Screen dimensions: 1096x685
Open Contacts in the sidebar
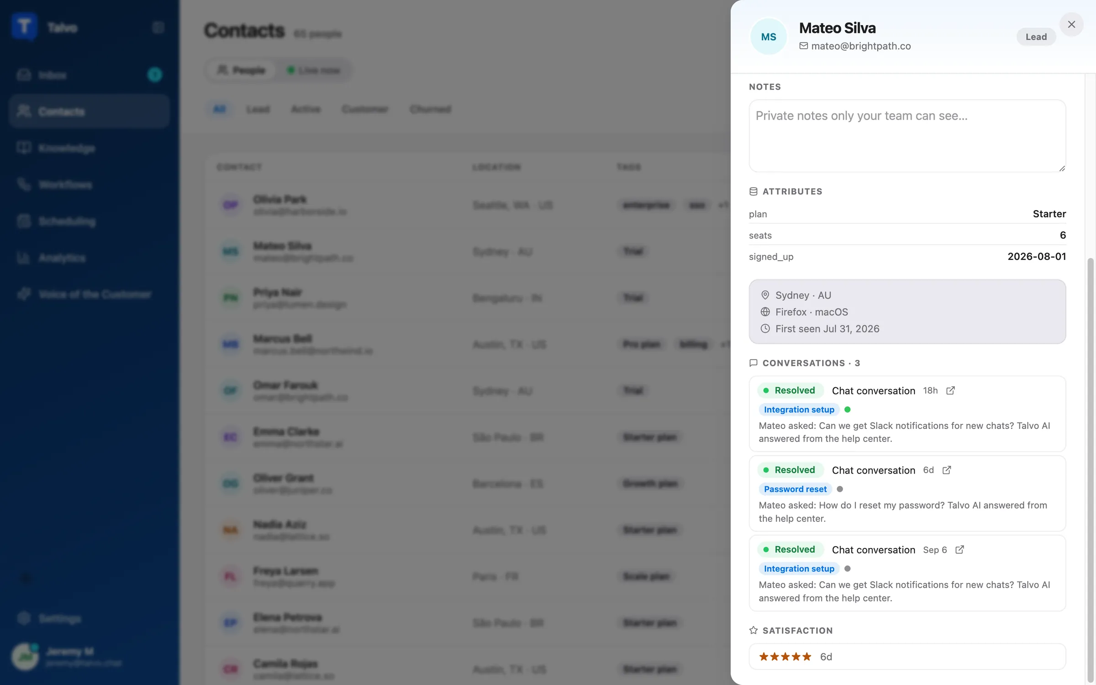[89, 111]
